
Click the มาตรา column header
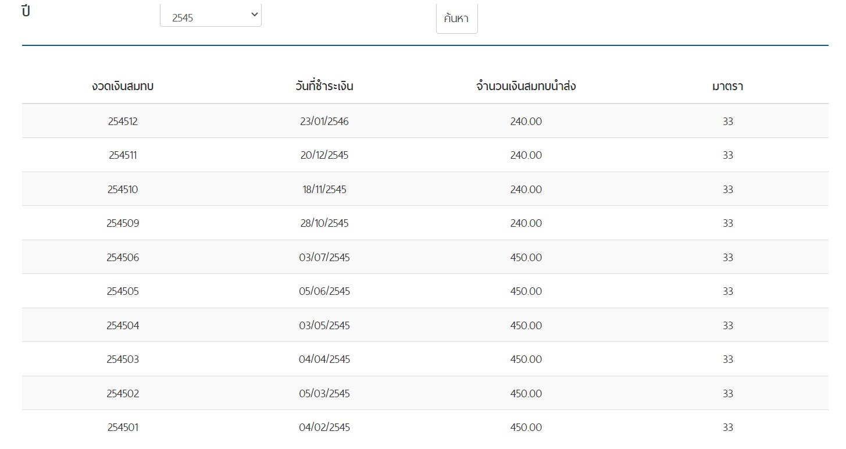[x=727, y=87]
